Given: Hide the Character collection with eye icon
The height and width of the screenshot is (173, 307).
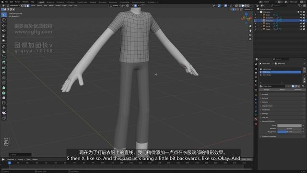Looking at the screenshot, I should click(x=301, y=12).
